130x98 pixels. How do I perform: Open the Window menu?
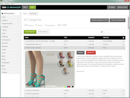pyautogui.click(x=7, y=4)
